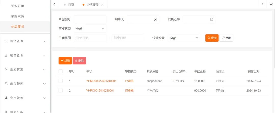This screenshot has height=113, width=275.
Task: Click the 报表分析 grid icon
Action: pyautogui.click(x=6, y=112)
